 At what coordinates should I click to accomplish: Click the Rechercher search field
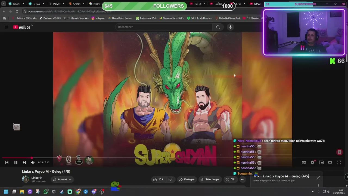click(x=164, y=27)
